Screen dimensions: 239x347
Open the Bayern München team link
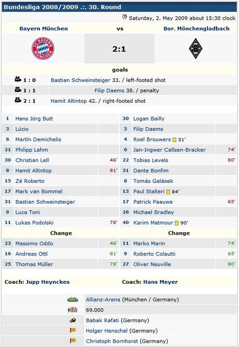click(44, 28)
